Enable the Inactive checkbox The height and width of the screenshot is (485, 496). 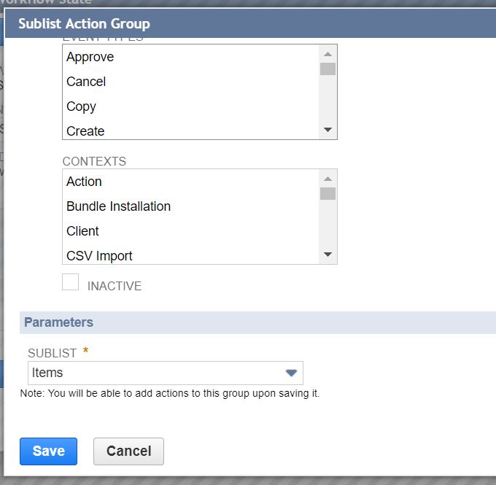tap(71, 282)
